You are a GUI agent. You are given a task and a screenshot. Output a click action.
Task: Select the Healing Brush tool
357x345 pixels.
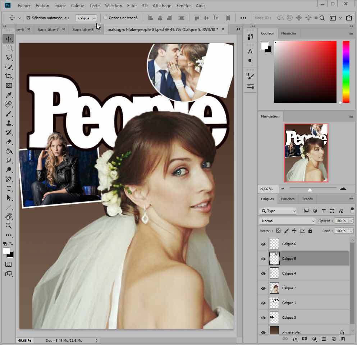click(9, 104)
